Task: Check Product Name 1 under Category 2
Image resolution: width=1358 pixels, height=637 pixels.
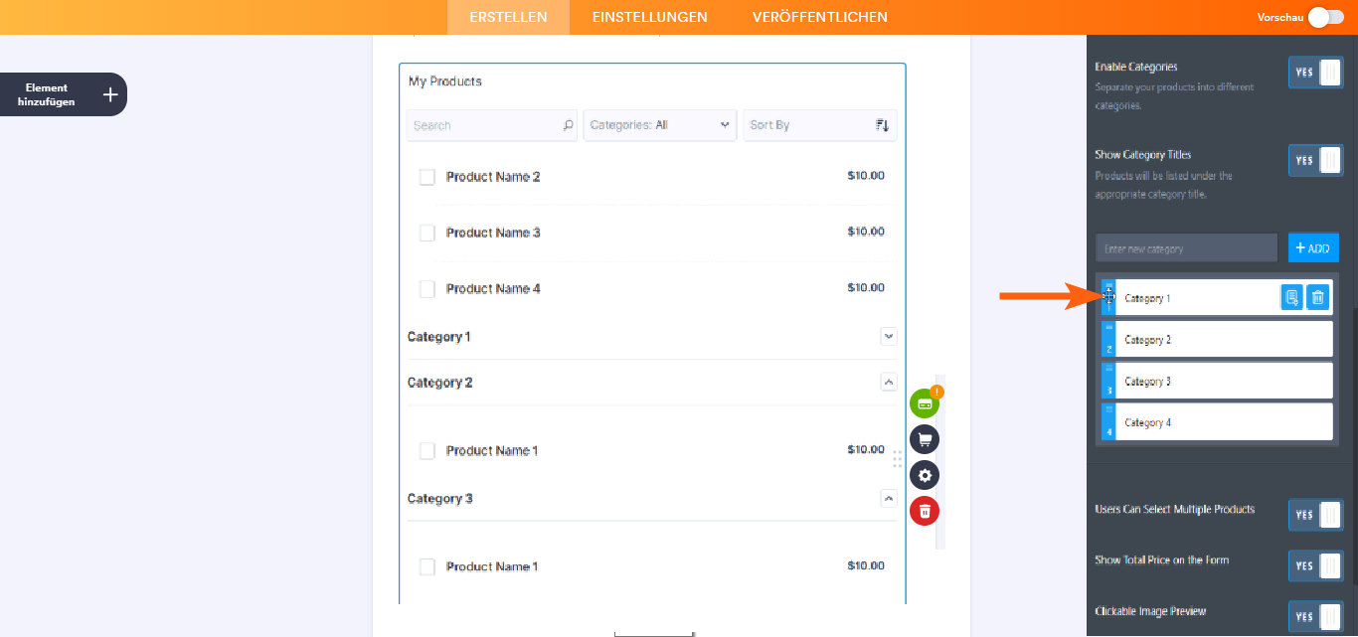Action: 427,451
